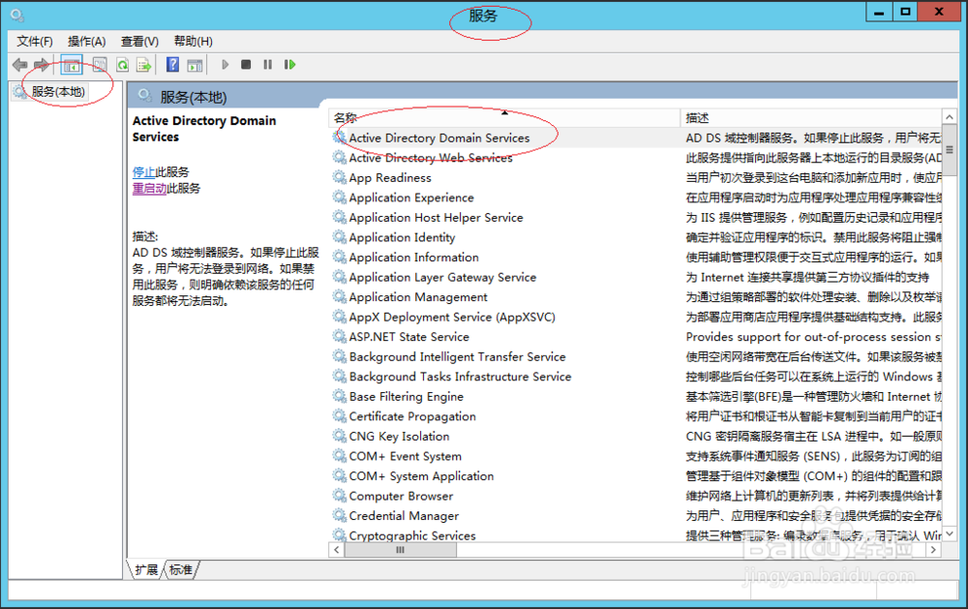
Task: Click the horizontal scrollbar thumb
Action: point(400,550)
